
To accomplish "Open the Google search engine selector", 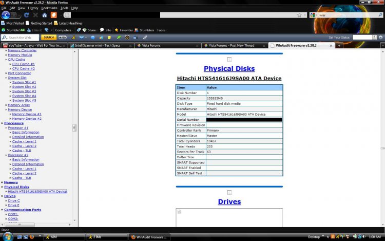I will click(x=314, y=15).
